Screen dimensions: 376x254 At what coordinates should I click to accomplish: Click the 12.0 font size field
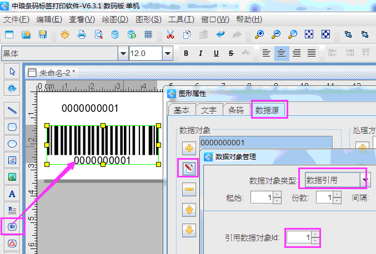(146, 53)
